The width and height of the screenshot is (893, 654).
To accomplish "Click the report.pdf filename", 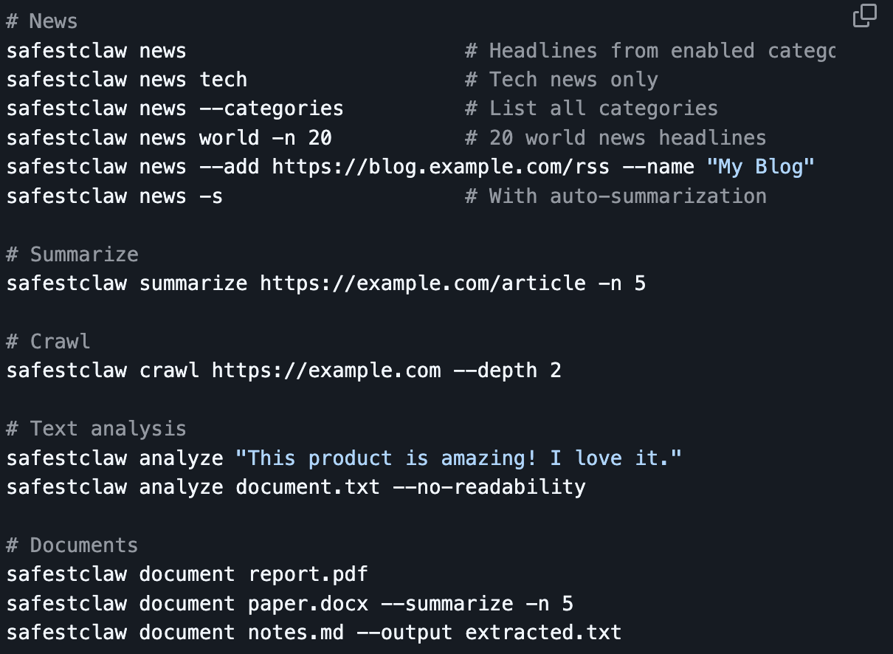I will click(308, 574).
